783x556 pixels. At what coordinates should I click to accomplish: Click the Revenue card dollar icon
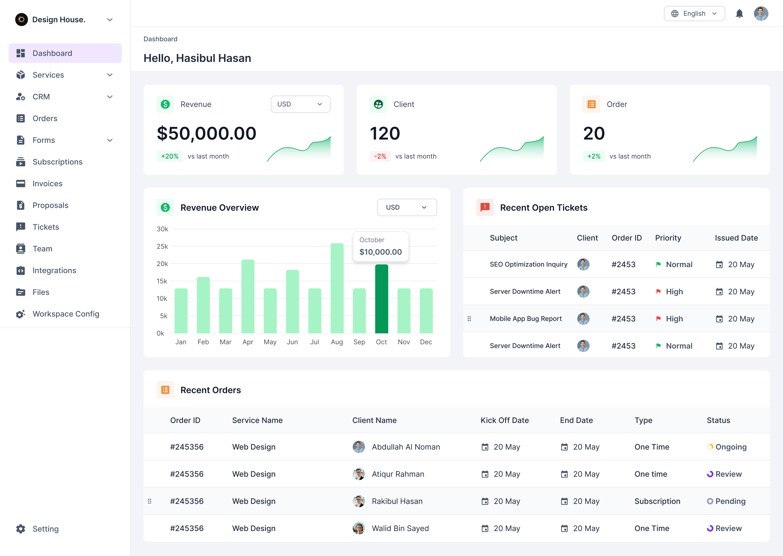click(x=165, y=104)
